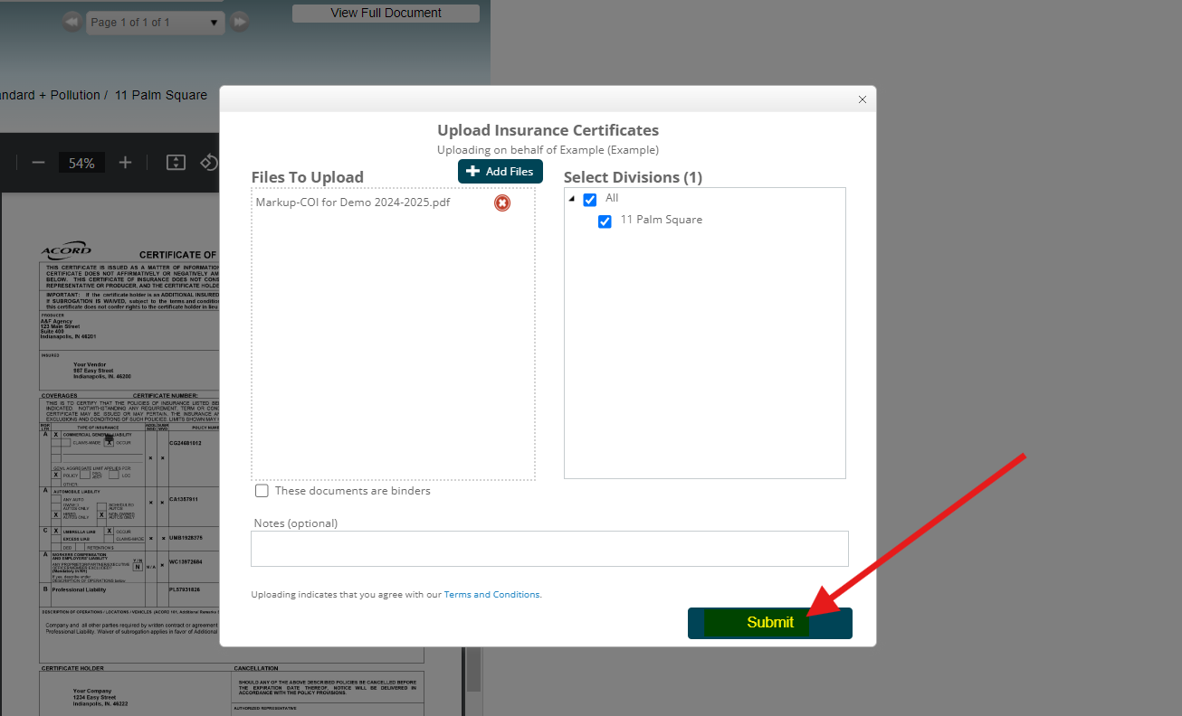Image resolution: width=1182 pixels, height=716 pixels.
Task: Enable 'These documents are binders' checkbox
Action: [262, 491]
